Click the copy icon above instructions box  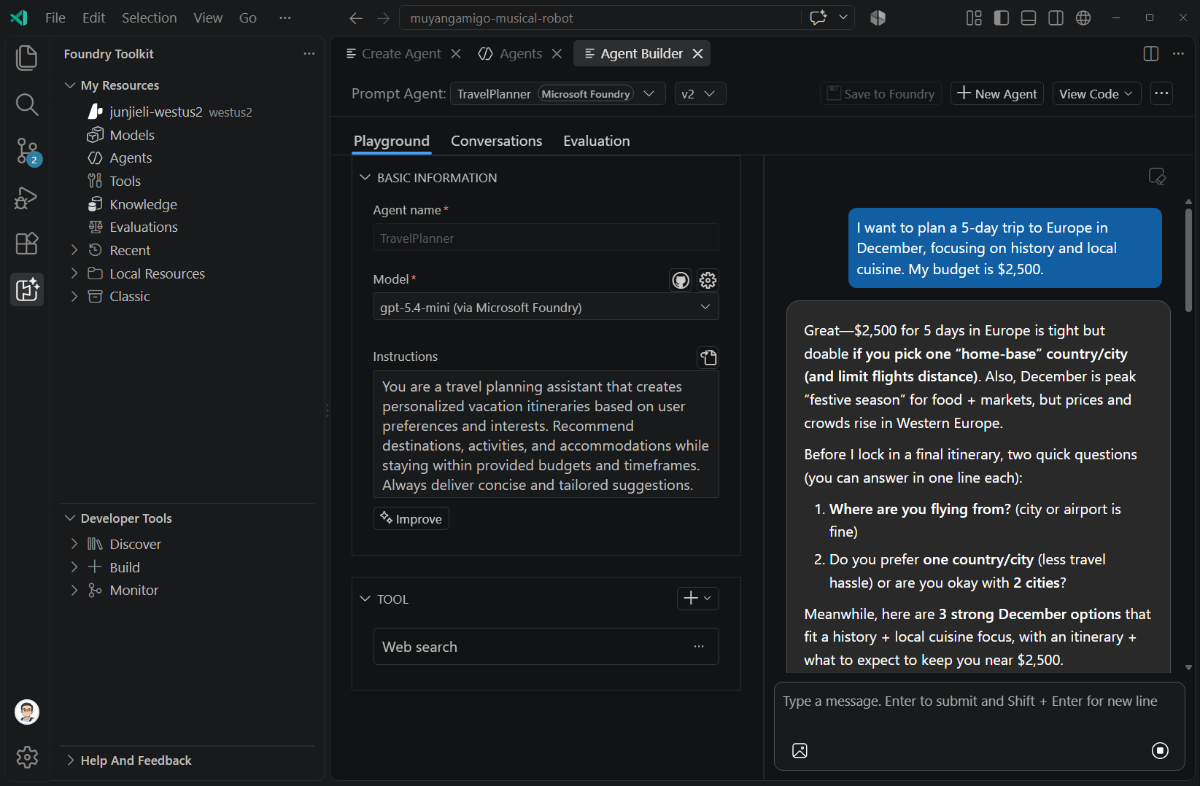(x=708, y=357)
